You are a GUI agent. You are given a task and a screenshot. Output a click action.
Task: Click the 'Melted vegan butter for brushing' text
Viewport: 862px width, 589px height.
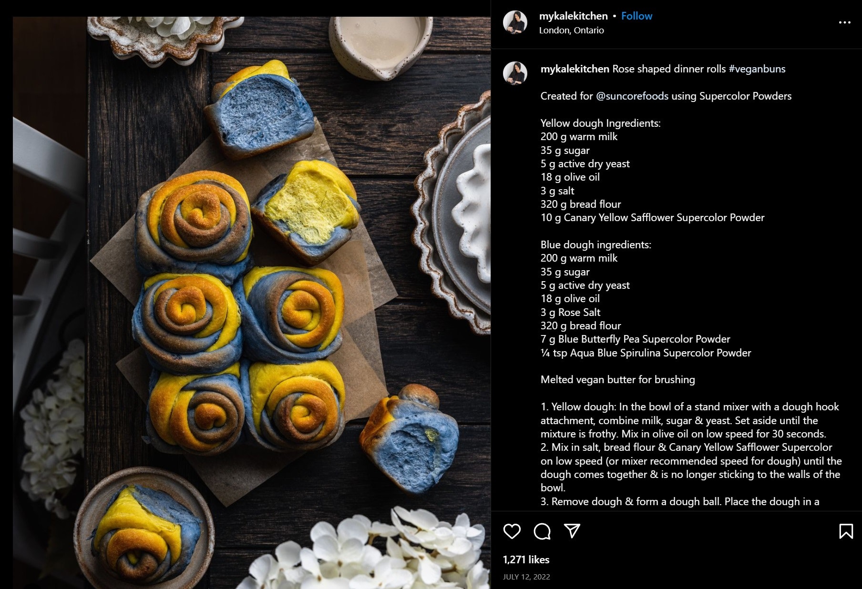tap(617, 380)
